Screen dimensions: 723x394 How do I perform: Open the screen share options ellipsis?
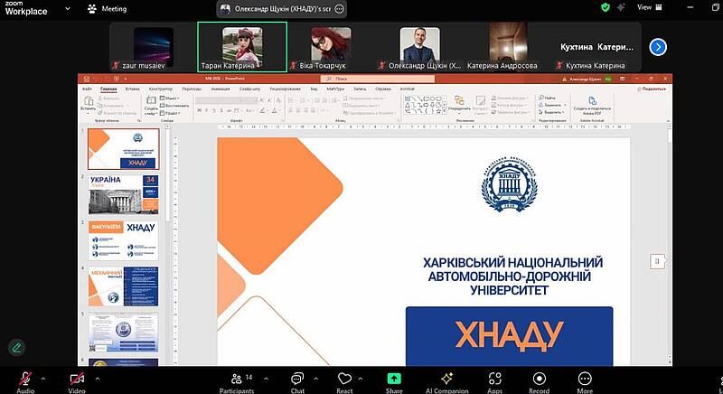pyautogui.click(x=340, y=8)
